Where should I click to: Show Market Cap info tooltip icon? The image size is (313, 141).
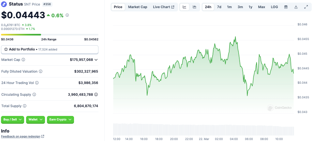click(x=23, y=60)
